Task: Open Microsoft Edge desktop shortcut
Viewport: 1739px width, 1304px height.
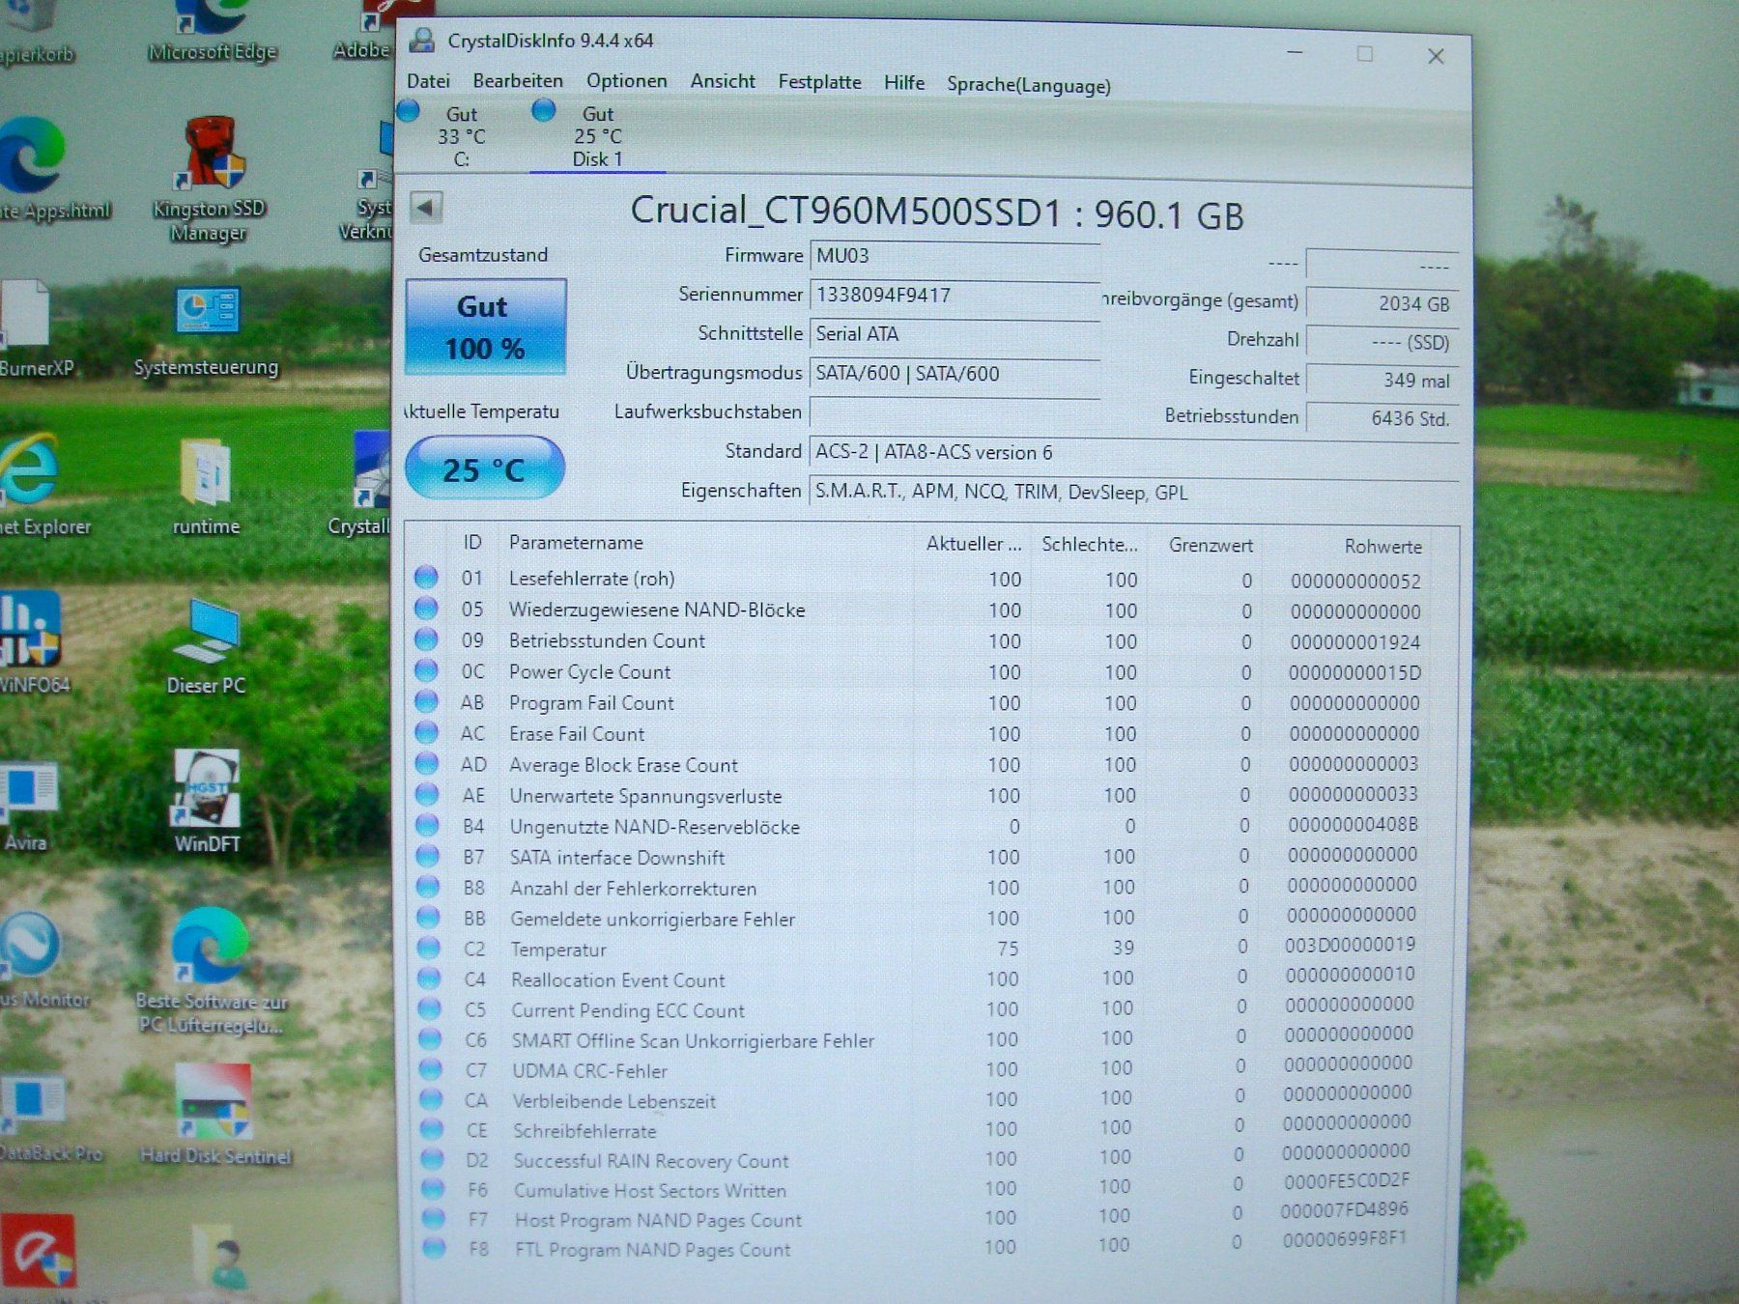Action: point(213,31)
